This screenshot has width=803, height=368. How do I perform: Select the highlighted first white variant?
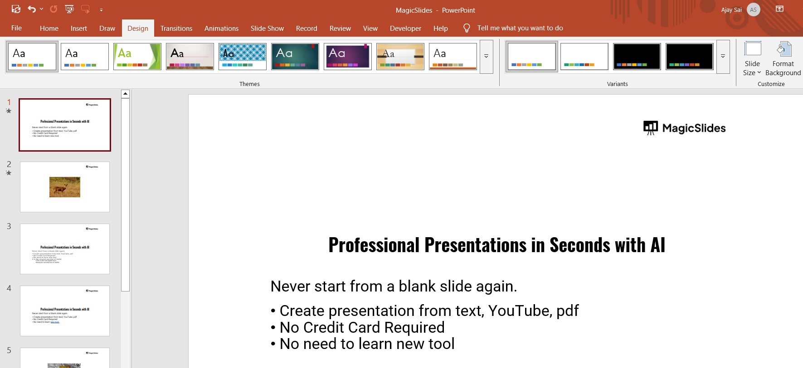click(532, 57)
